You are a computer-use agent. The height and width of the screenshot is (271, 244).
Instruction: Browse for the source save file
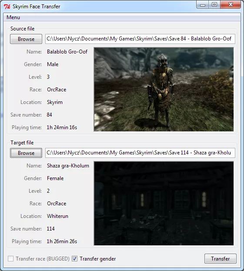tap(26, 39)
